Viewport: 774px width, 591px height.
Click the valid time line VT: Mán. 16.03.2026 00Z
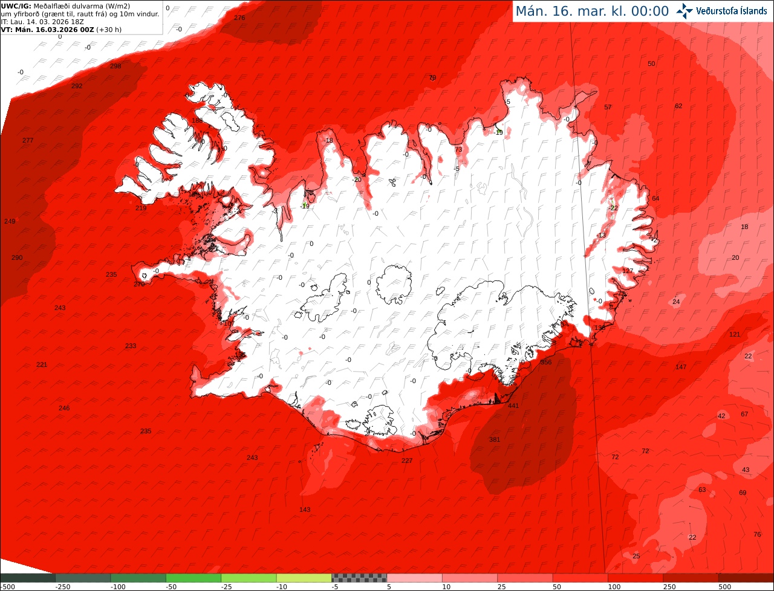pyautogui.click(x=60, y=30)
